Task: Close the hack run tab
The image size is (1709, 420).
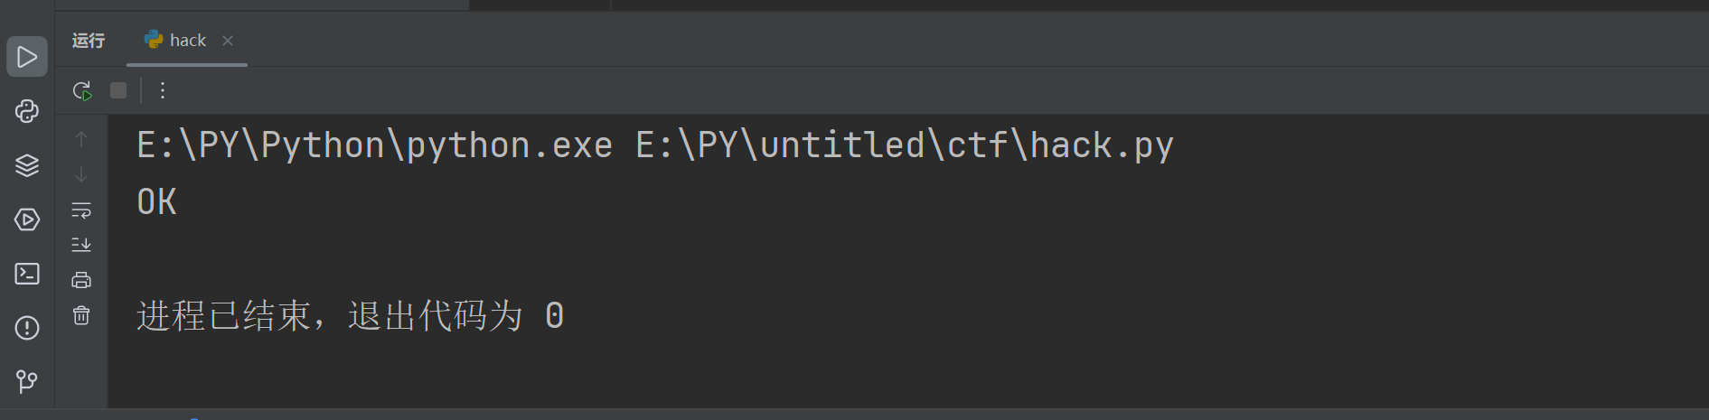Action: click(228, 41)
